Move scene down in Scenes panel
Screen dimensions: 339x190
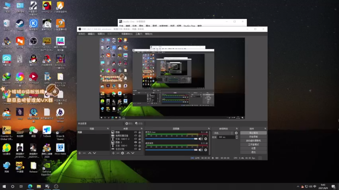(94, 153)
